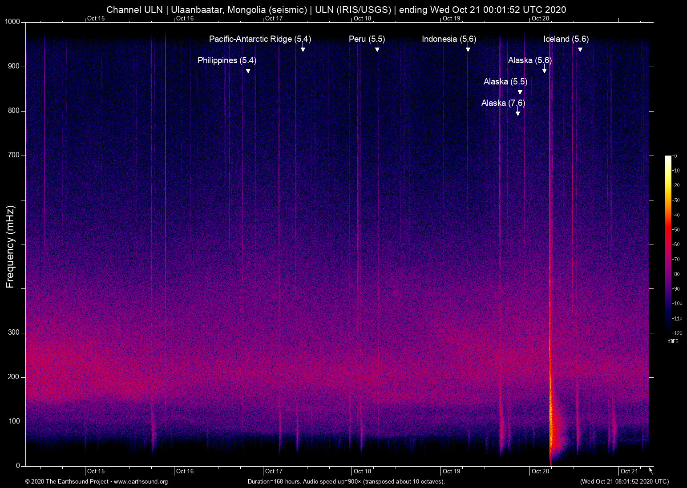The image size is (687, 488).
Task: Click the Oct 20 date on top axis
Action: point(541,18)
